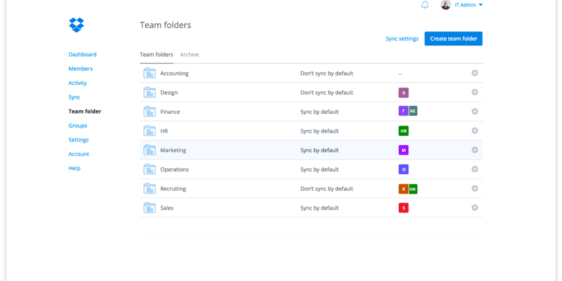Open the Groups section
The width and height of the screenshot is (562, 281).
click(x=78, y=126)
